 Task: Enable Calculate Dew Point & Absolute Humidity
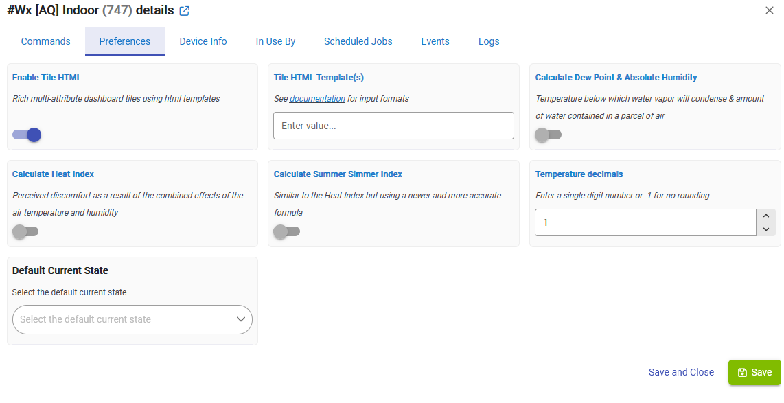[x=549, y=135]
